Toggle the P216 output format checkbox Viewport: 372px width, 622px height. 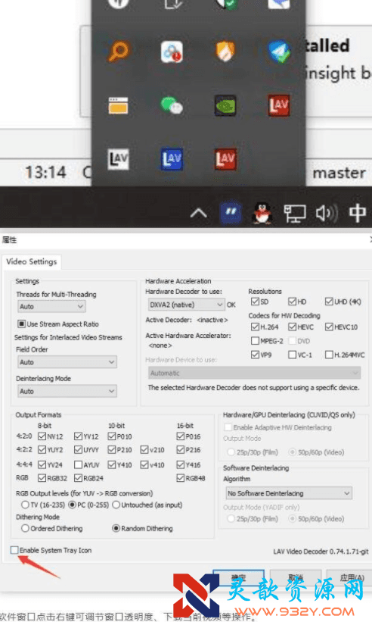click(181, 450)
